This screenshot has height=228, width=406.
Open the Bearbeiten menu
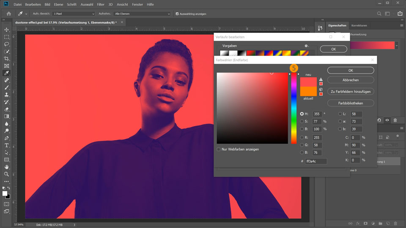point(33,4)
